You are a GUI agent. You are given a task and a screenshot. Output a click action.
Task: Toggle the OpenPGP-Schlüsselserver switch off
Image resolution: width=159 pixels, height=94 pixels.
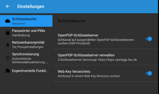click(x=148, y=39)
